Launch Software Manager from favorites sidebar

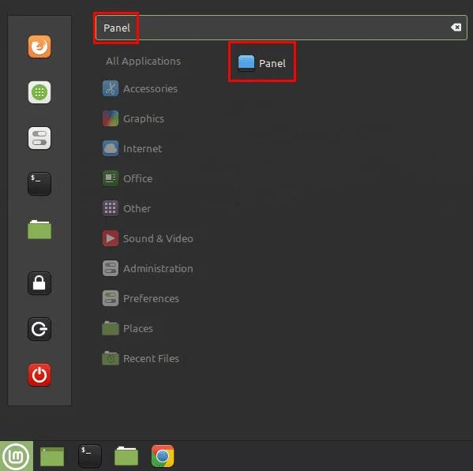click(39, 92)
